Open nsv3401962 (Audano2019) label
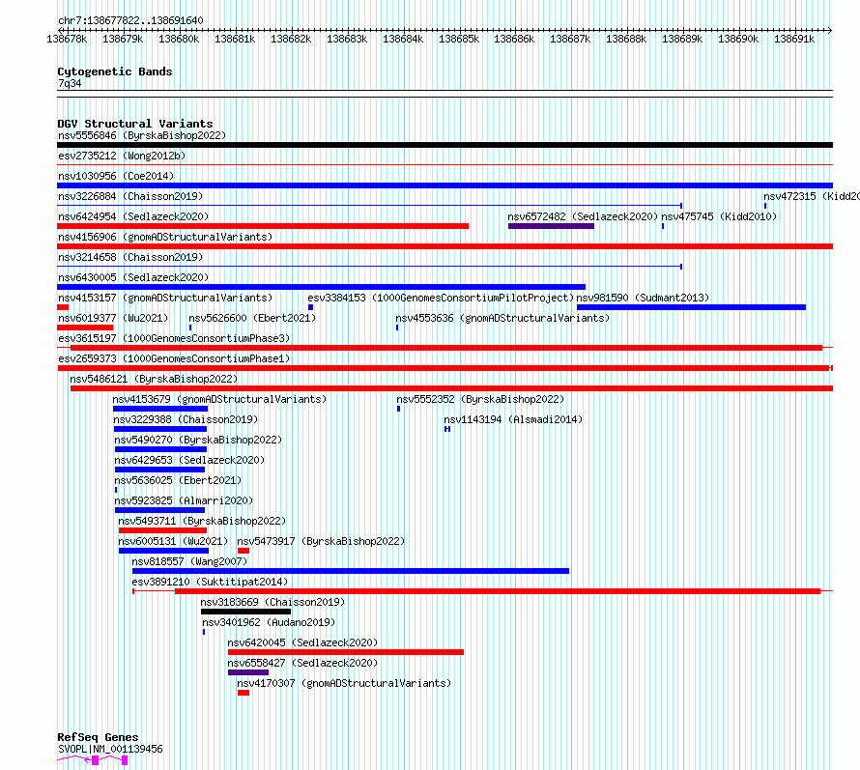Image resolution: width=860 pixels, height=770 pixels. coord(269,622)
